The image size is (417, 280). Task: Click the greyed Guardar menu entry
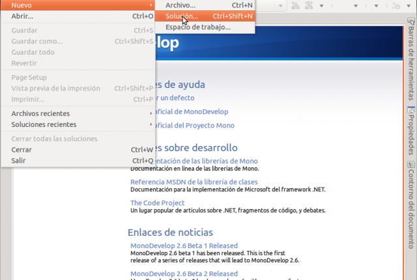coord(78,31)
